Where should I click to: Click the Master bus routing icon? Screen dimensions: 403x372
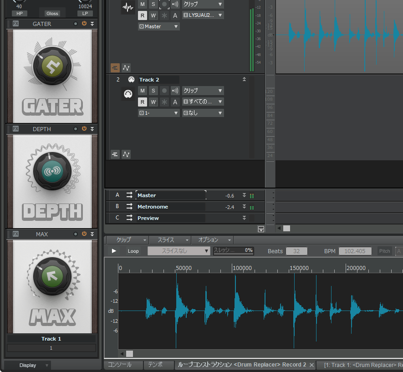coord(129,195)
